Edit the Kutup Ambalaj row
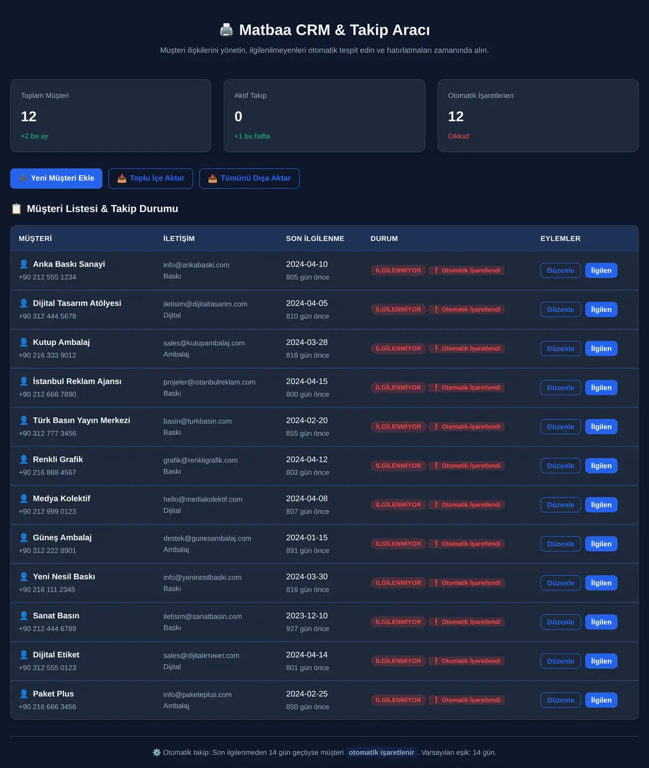649x768 pixels. tap(561, 349)
